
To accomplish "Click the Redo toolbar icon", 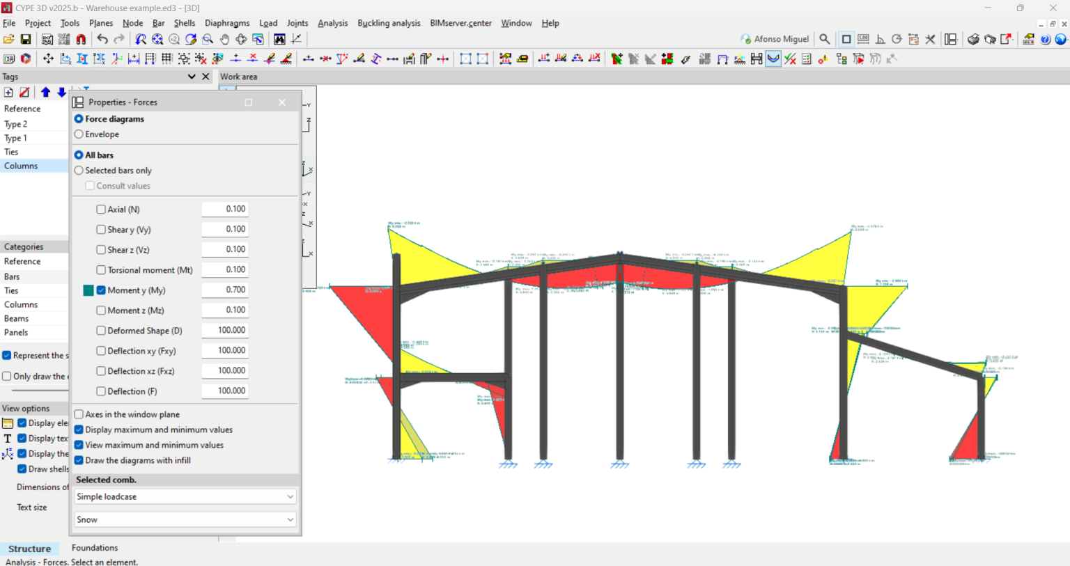I will 118,38.
